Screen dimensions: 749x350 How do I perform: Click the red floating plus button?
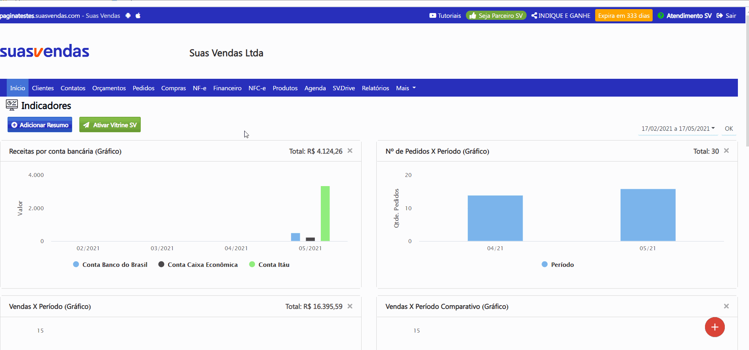click(x=715, y=327)
